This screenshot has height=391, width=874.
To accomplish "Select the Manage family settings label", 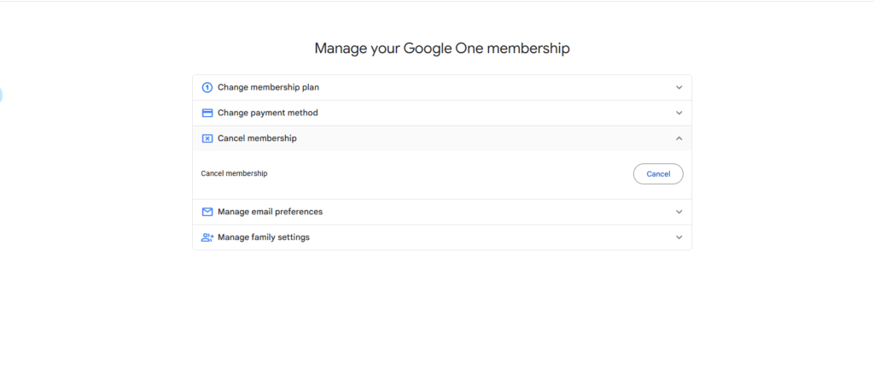I will coord(263,237).
